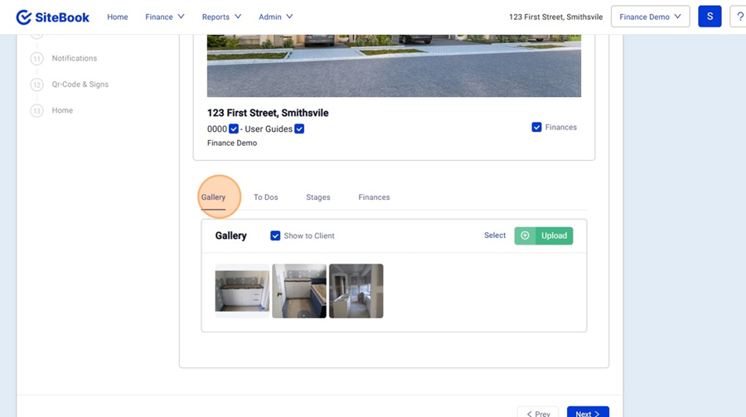This screenshot has width=746, height=417.
Task: Switch to the Stages tab
Action: (x=317, y=197)
